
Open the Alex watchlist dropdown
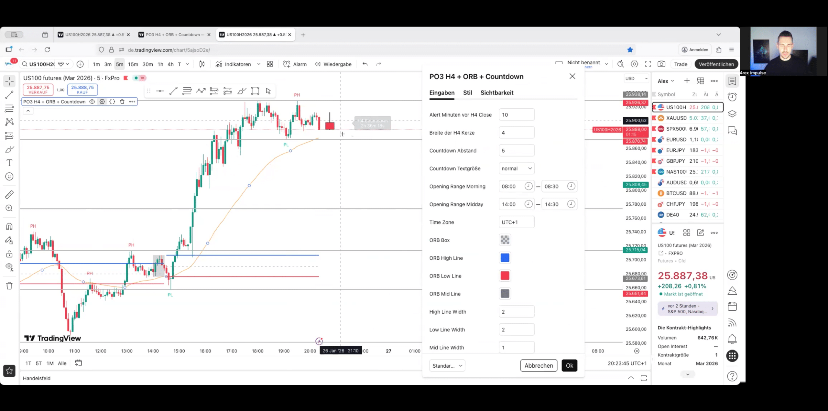click(x=666, y=81)
